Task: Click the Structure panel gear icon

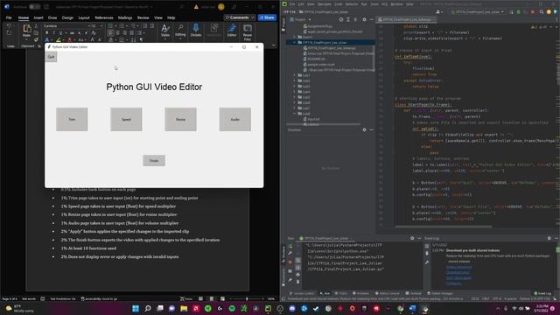Action: (364, 129)
